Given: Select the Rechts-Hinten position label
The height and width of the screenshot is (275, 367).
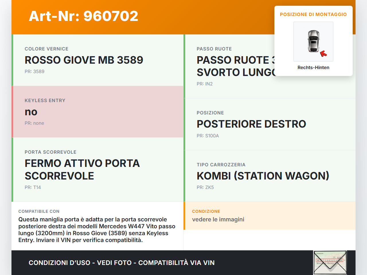Looking at the screenshot, I should coord(313,67).
